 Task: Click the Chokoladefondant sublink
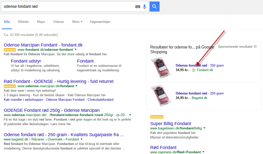[100, 99]
